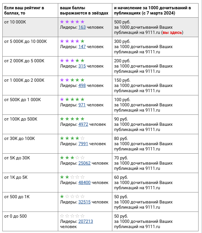Click the "от 500К до 1 000К" cell
The image size is (202, 233).
tap(30, 105)
